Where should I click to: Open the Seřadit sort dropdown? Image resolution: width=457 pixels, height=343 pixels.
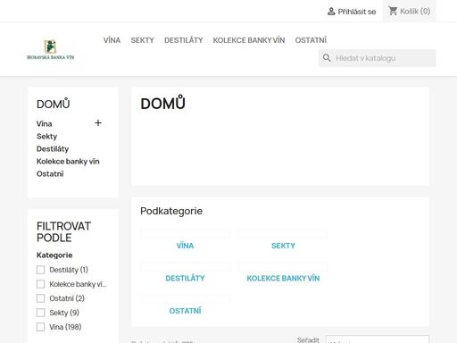[378, 339]
